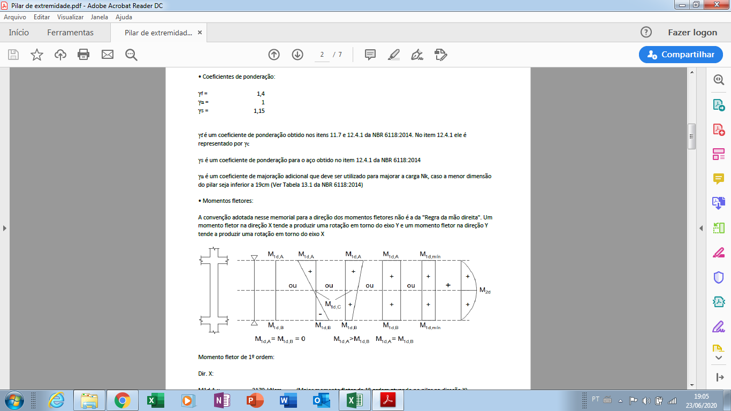Open the Fill & Sign tool

[718, 326]
